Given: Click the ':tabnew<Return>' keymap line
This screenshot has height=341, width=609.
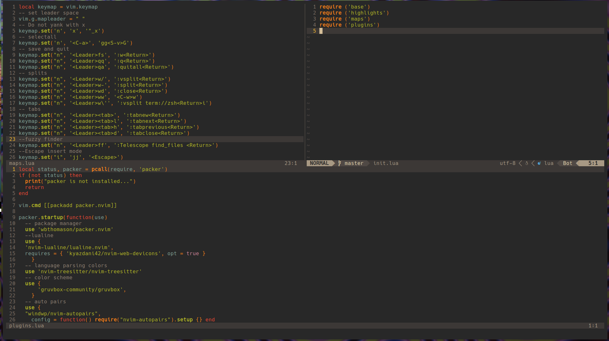Looking at the screenshot, I should point(99,115).
